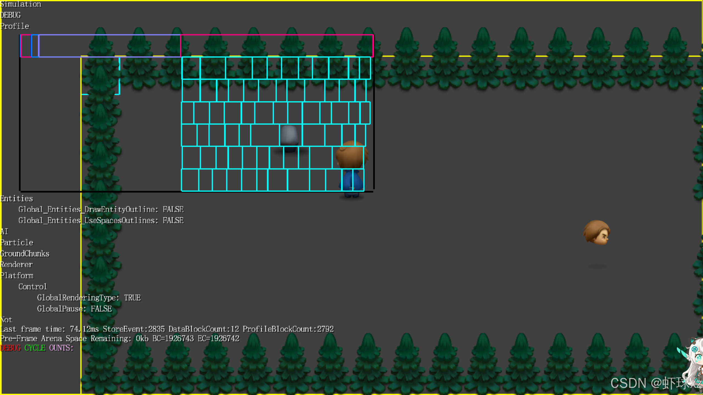The image size is (703, 395).
Task: Click the small red profile bar segment
Action: (26, 46)
